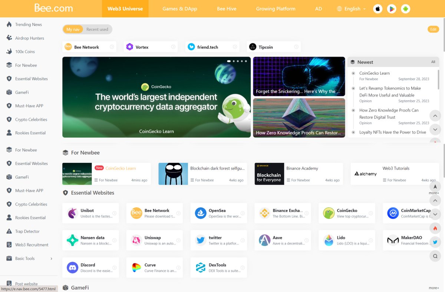Select the last carousel dot on banner
445x292 pixels.
[x=246, y=61]
